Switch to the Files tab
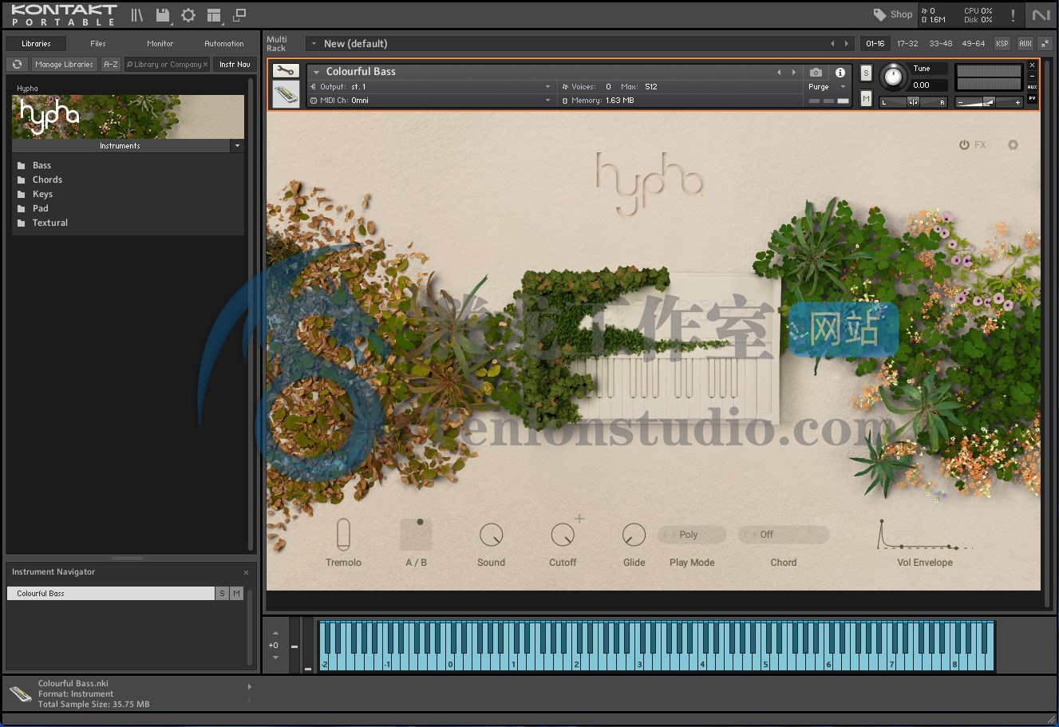Viewport: 1059px width, 727px height. tap(98, 44)
